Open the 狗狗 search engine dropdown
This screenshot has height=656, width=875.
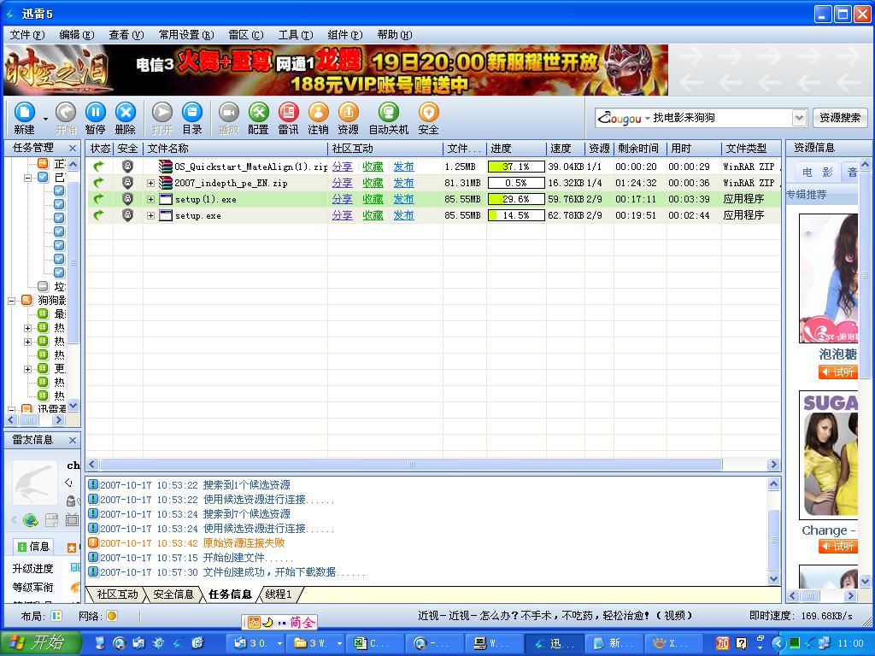[648, 118]
